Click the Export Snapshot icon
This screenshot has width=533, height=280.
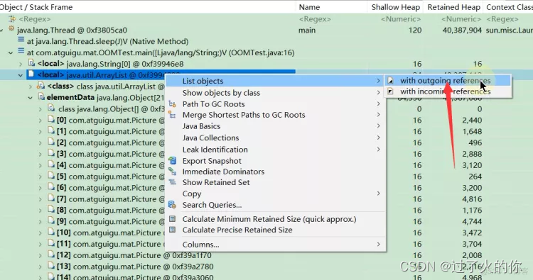[173, 161]
